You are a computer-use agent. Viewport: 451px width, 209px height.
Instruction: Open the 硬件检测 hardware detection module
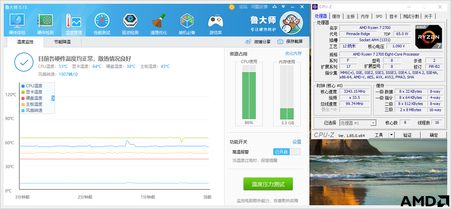point(45,25)
